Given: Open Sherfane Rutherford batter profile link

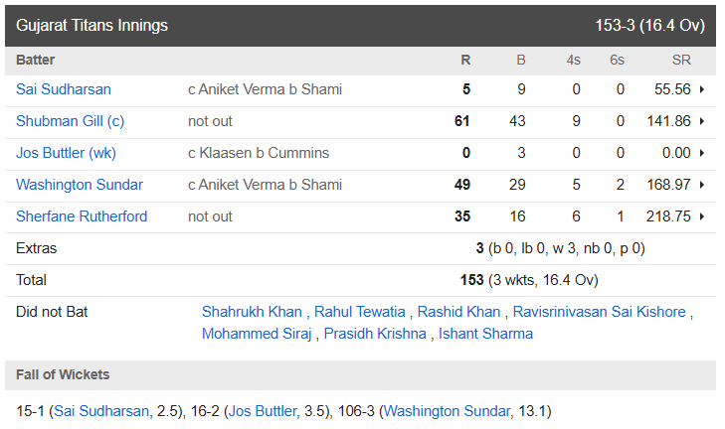Looking at the screenshot, I should (x=82, y=216).
